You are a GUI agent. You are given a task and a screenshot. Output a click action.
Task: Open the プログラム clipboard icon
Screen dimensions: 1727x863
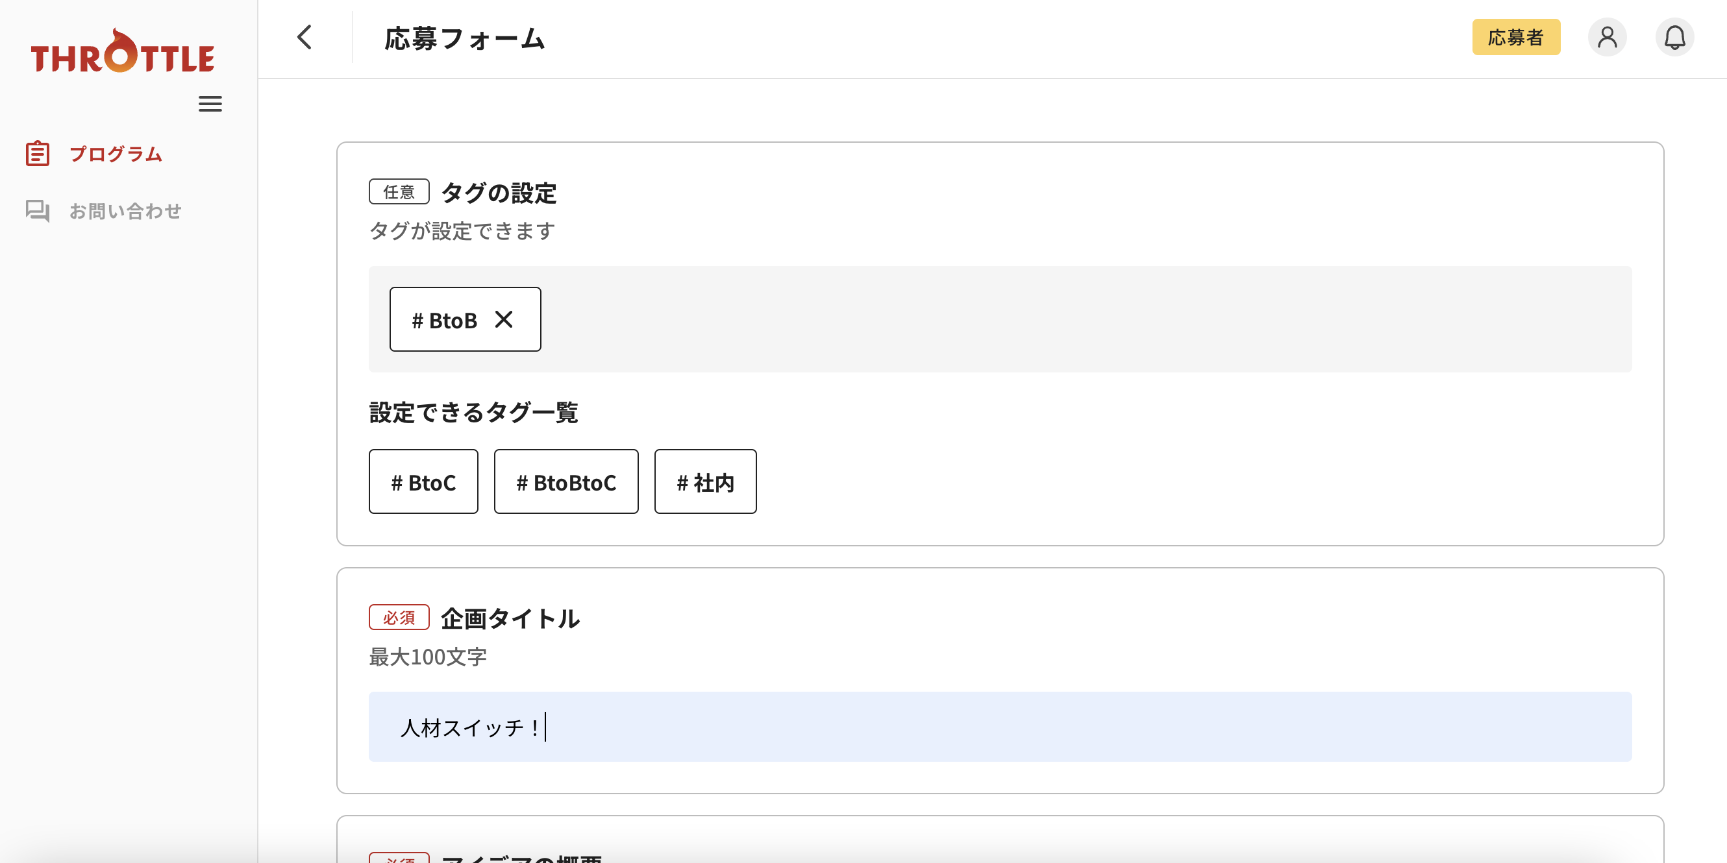tap(38, 153)
